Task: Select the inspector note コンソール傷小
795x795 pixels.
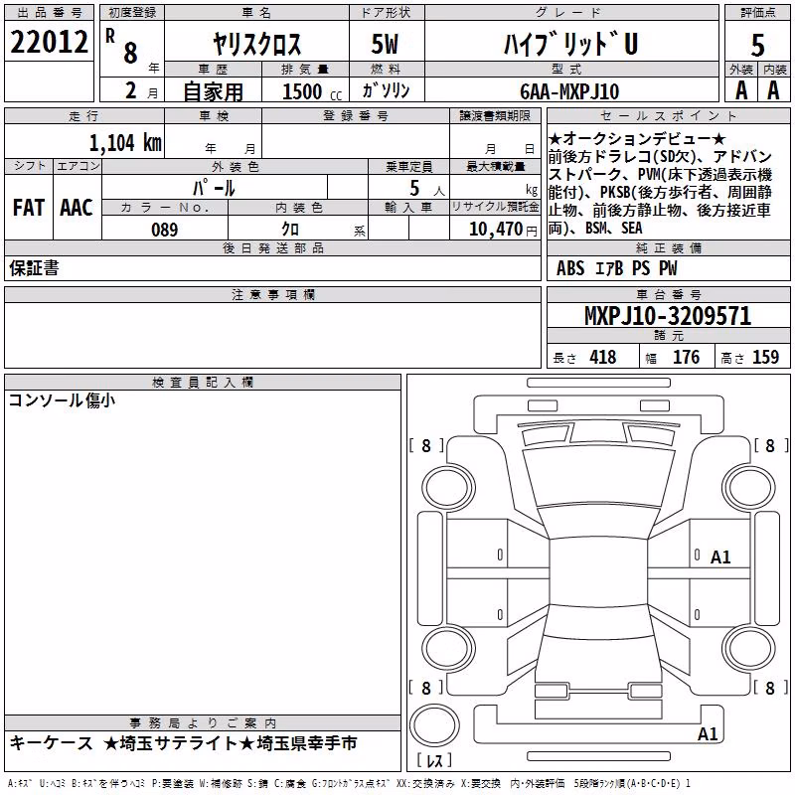Action: pos(62,400)
